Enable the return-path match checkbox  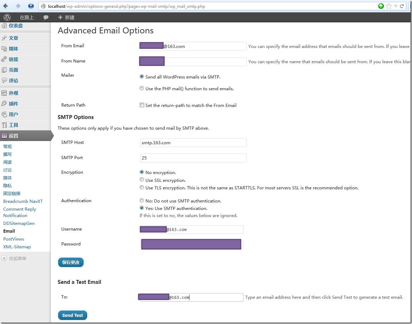(x=142, y=105)
